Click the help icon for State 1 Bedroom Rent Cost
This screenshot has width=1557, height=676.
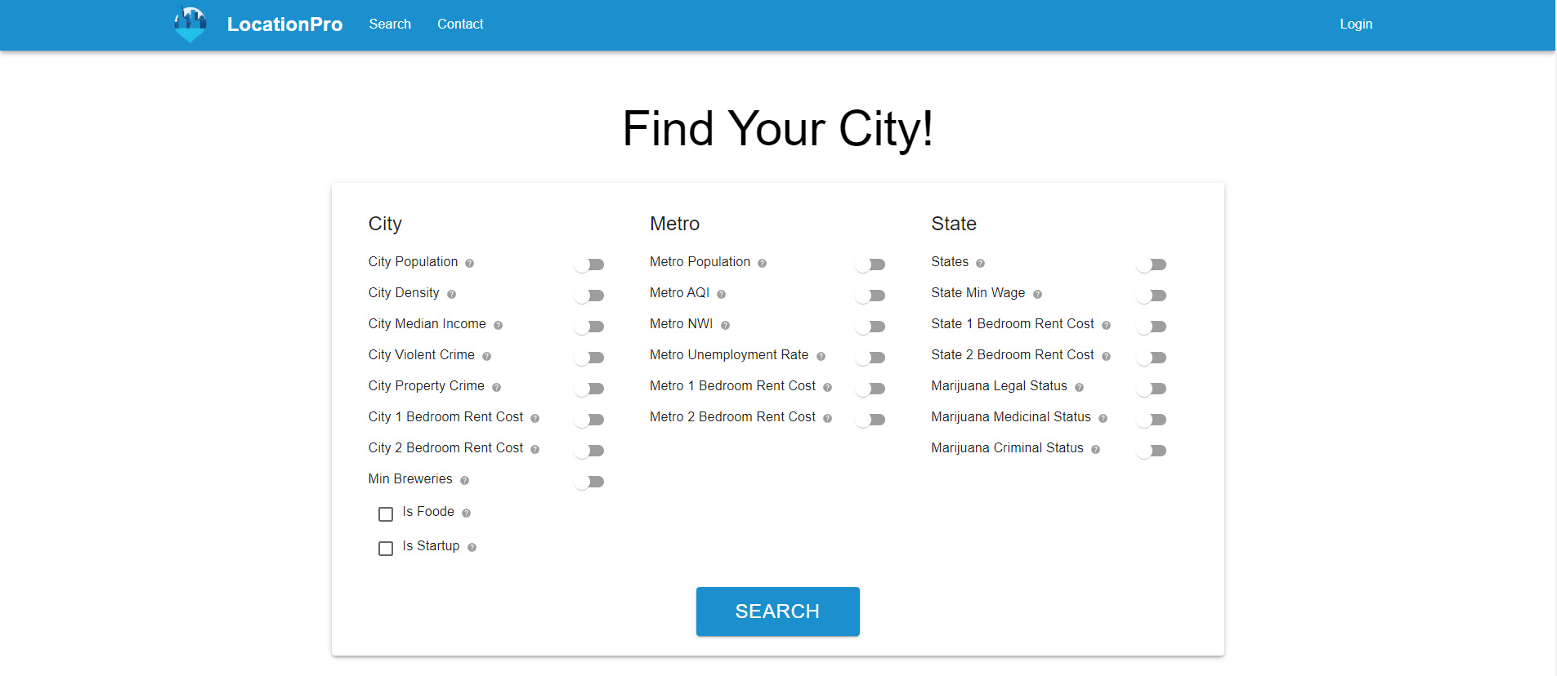coord(1106,325)
